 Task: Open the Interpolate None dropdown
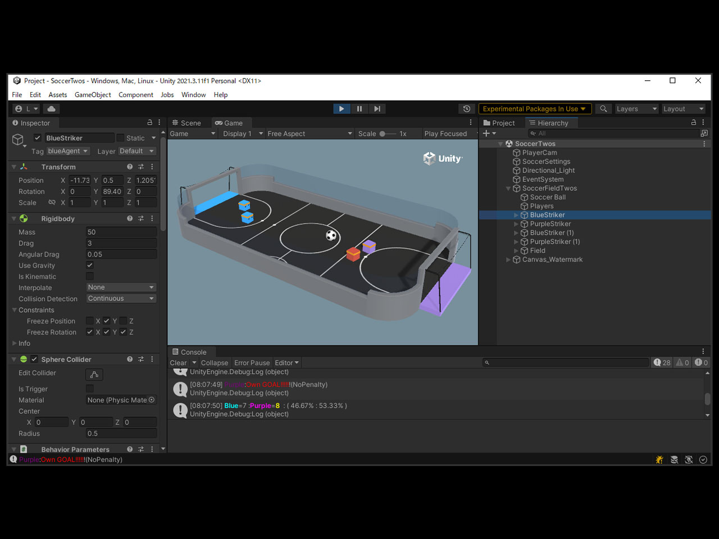121,287
